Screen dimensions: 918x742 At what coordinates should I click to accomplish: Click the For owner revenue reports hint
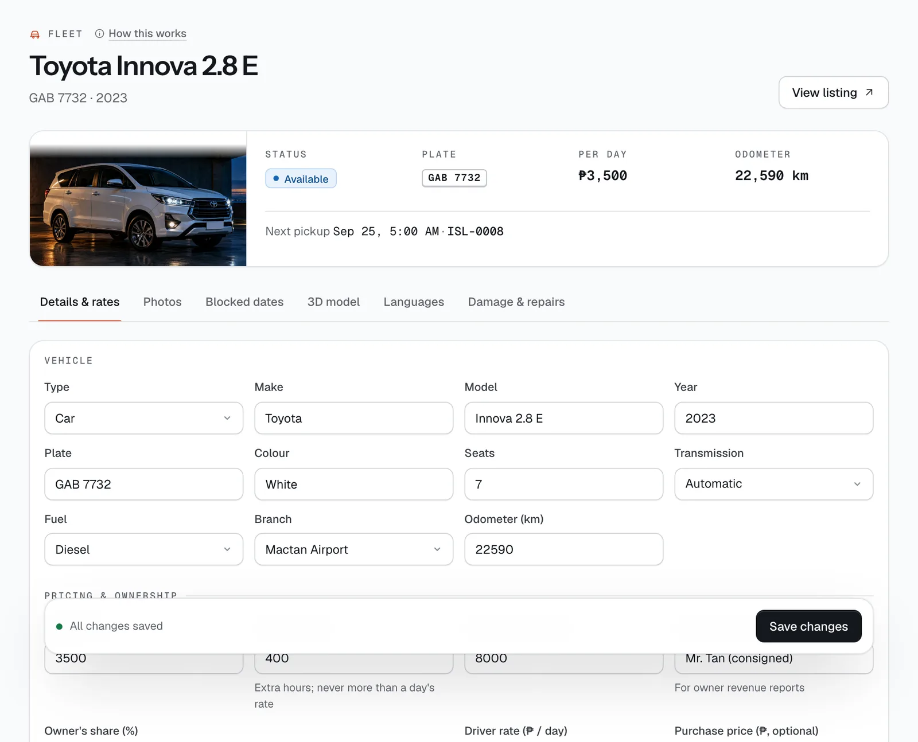tap(740, 688)
